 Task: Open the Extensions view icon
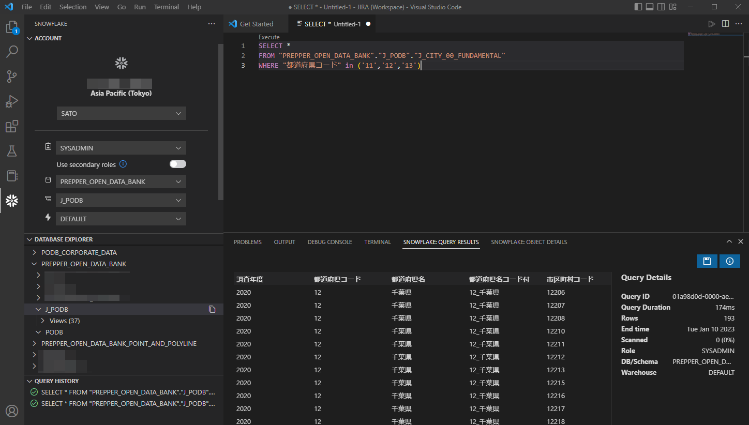point(11,126)
